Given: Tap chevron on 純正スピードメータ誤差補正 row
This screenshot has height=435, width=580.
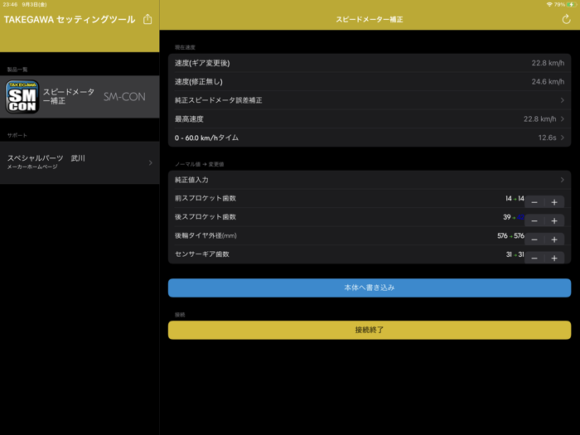Looking at the screenshot, I should pyautogui.click(x=563, y=100).
